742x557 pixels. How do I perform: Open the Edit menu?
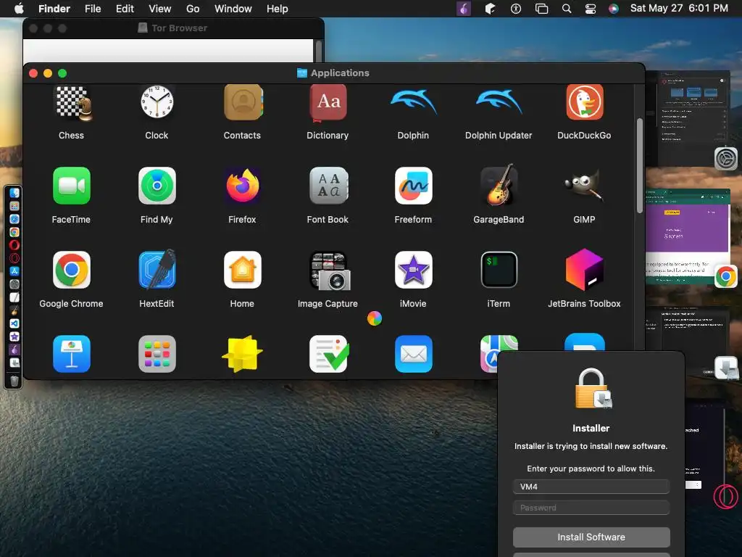click(125, 9)
